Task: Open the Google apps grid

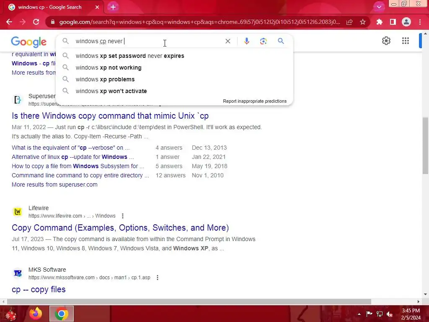Action: 406,41
